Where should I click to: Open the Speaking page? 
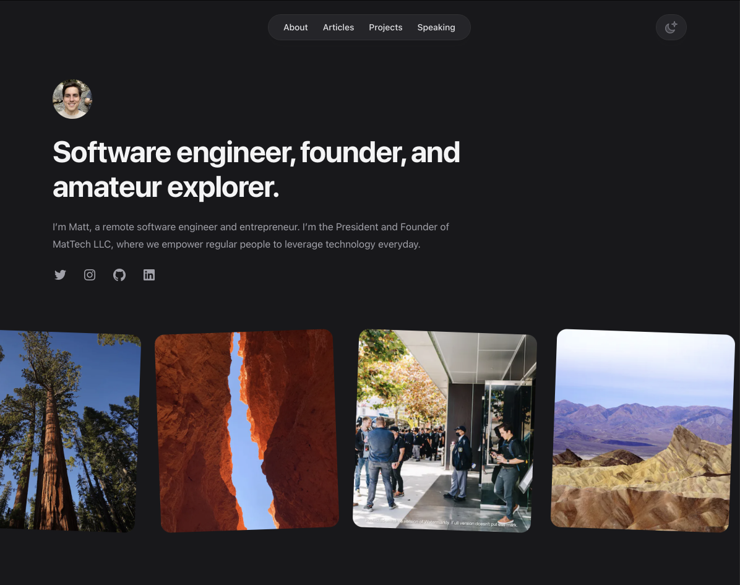[x=436, y=27]
